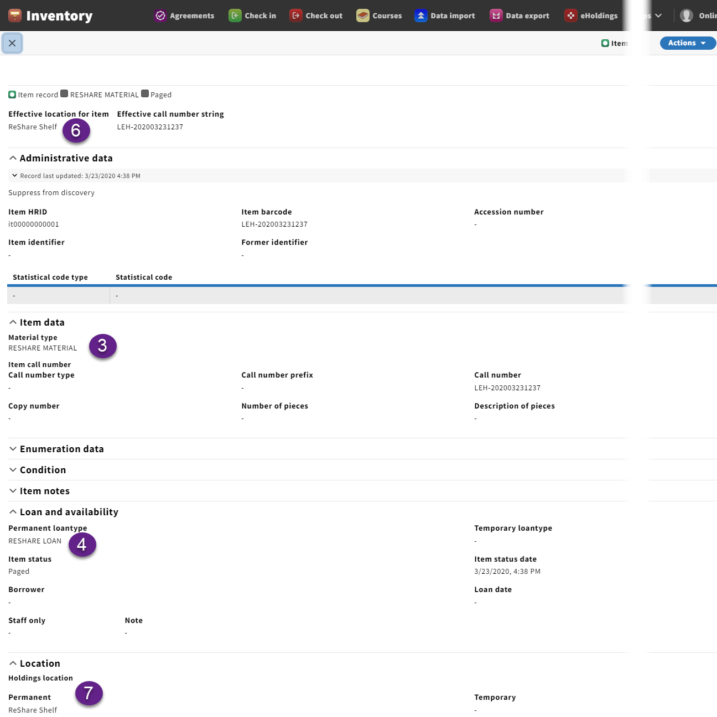Open the Check out app icon

pos(296,15)
